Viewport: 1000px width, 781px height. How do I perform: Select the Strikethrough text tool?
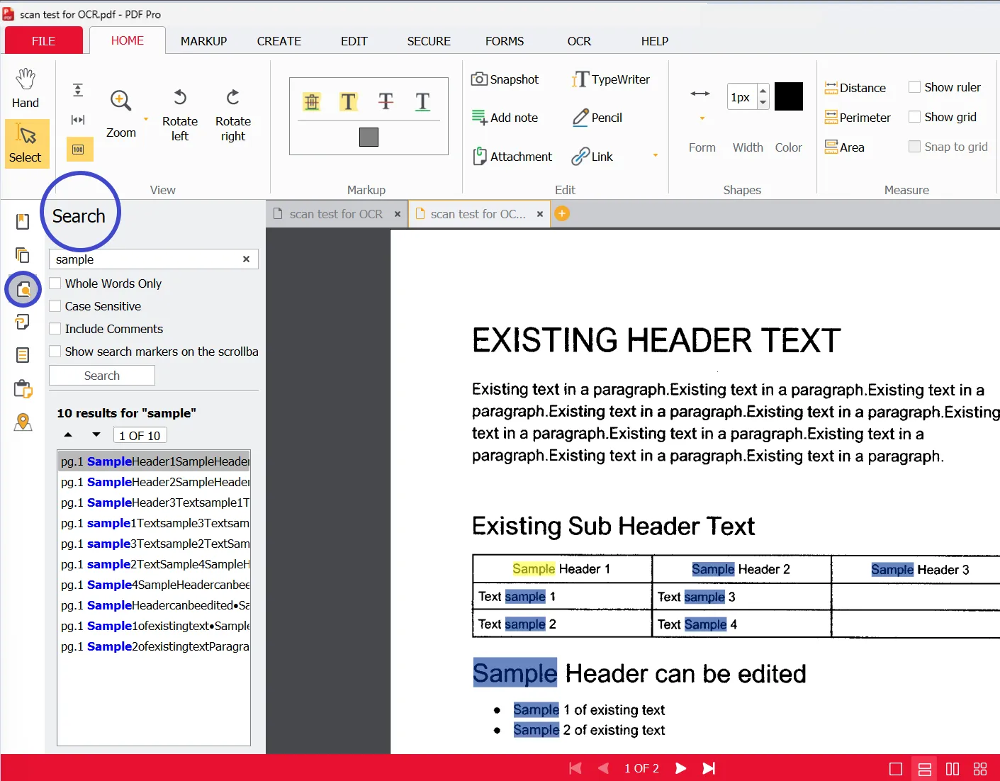pos(386,102)
